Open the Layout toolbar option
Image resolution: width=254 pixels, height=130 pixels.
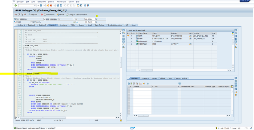[x=61, y=14]
